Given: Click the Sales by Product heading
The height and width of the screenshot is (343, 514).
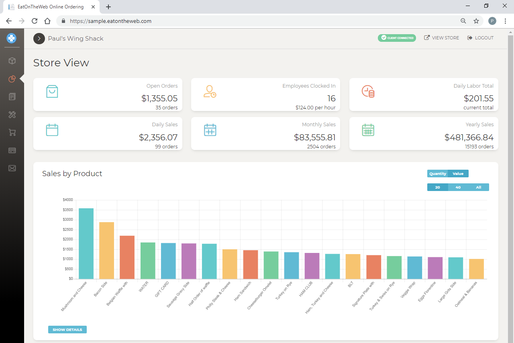Looking at the screenshot, I should coord(72,173).
